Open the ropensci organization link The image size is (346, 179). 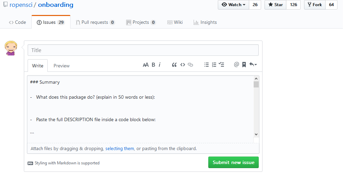(21, 5)
